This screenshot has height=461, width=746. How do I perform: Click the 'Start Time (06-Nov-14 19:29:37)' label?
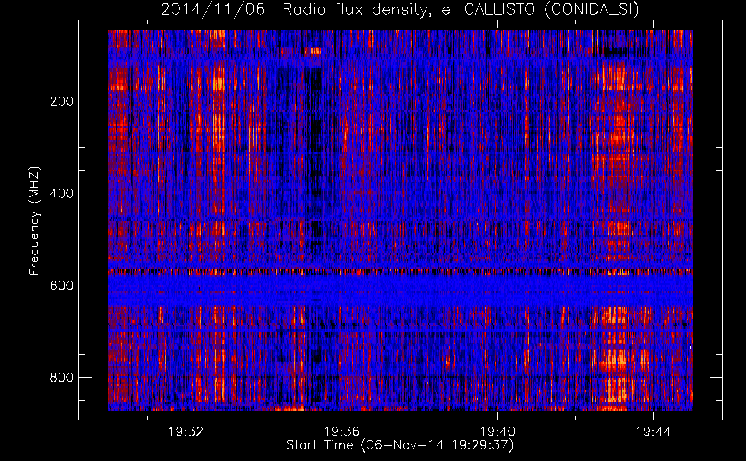[x=400, y=445]
